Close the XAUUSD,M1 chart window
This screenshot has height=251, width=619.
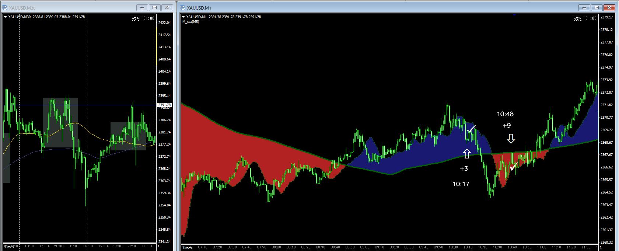pyautogui.click(x=609, y=8)
